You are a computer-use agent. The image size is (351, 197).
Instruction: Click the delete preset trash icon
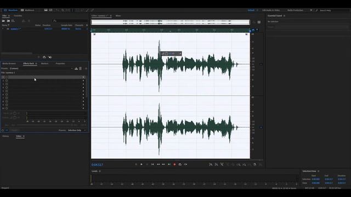(81, 68)
